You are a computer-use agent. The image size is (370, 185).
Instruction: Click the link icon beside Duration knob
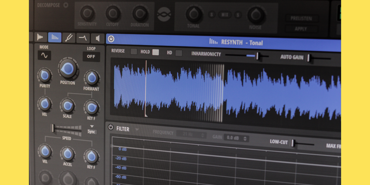[163, 14]
